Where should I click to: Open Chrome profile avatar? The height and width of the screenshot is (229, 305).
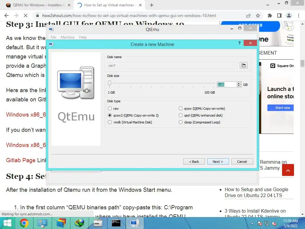pyautogui.click(x=289, y=16)
